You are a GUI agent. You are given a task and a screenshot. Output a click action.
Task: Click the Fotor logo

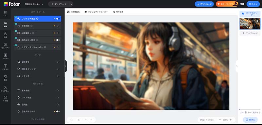[12, 4]
